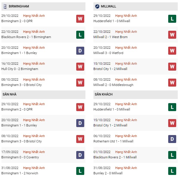Click the Millwall club crest icon

coord(97,6)
